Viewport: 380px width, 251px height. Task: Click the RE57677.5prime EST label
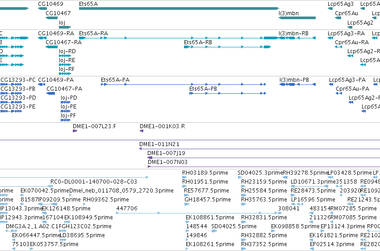(206, 191)
